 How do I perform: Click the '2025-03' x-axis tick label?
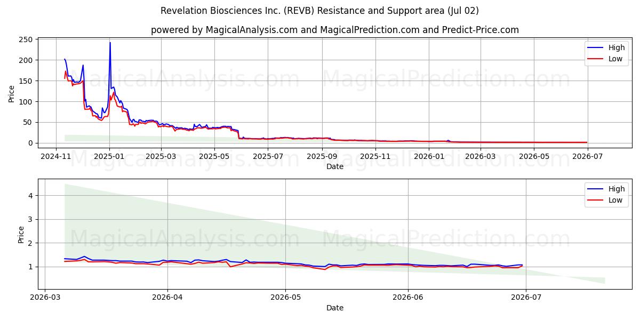[x=162, y=156]
